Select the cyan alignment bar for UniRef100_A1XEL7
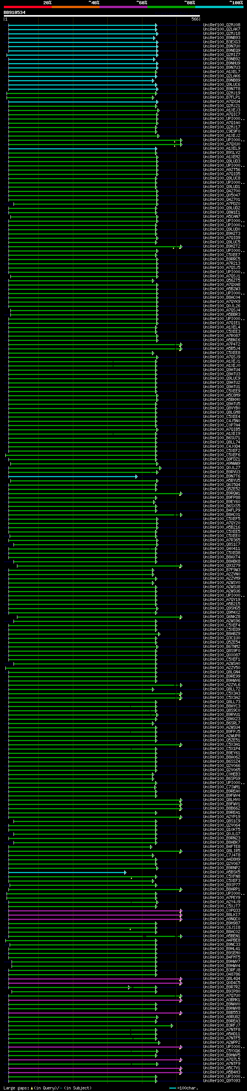Image resolution: width=247 pixels, height=1091 pixels. [x=83, y=72]
